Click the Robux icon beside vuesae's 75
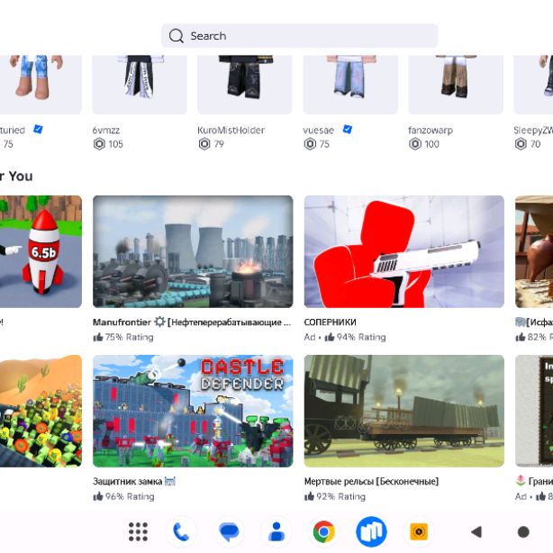 pos(310,144)
